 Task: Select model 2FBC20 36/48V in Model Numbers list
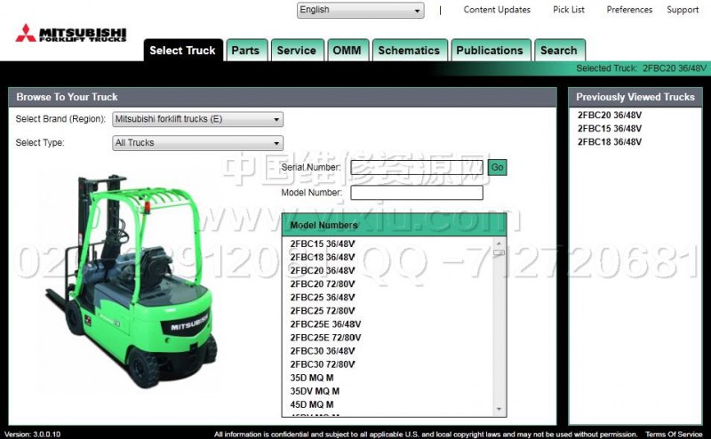[x=323, y=271]
